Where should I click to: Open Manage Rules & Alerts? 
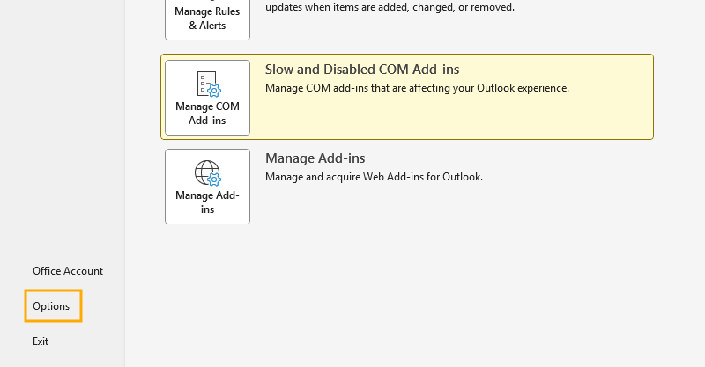[207, 18]
